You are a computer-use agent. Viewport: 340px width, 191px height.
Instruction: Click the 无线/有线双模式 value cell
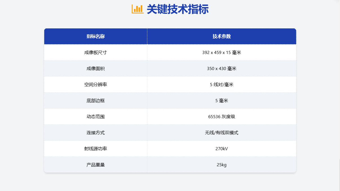click(221, 132)
